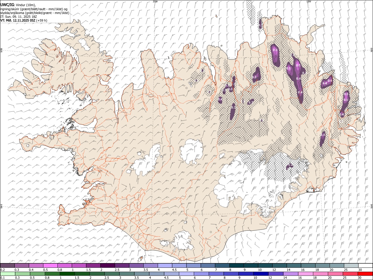Pick the upper legend swatch labeled 3.5

click(150, 265)
